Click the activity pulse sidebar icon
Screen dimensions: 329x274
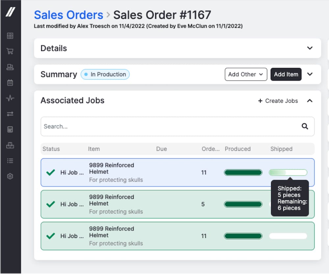tap(10, 98)
